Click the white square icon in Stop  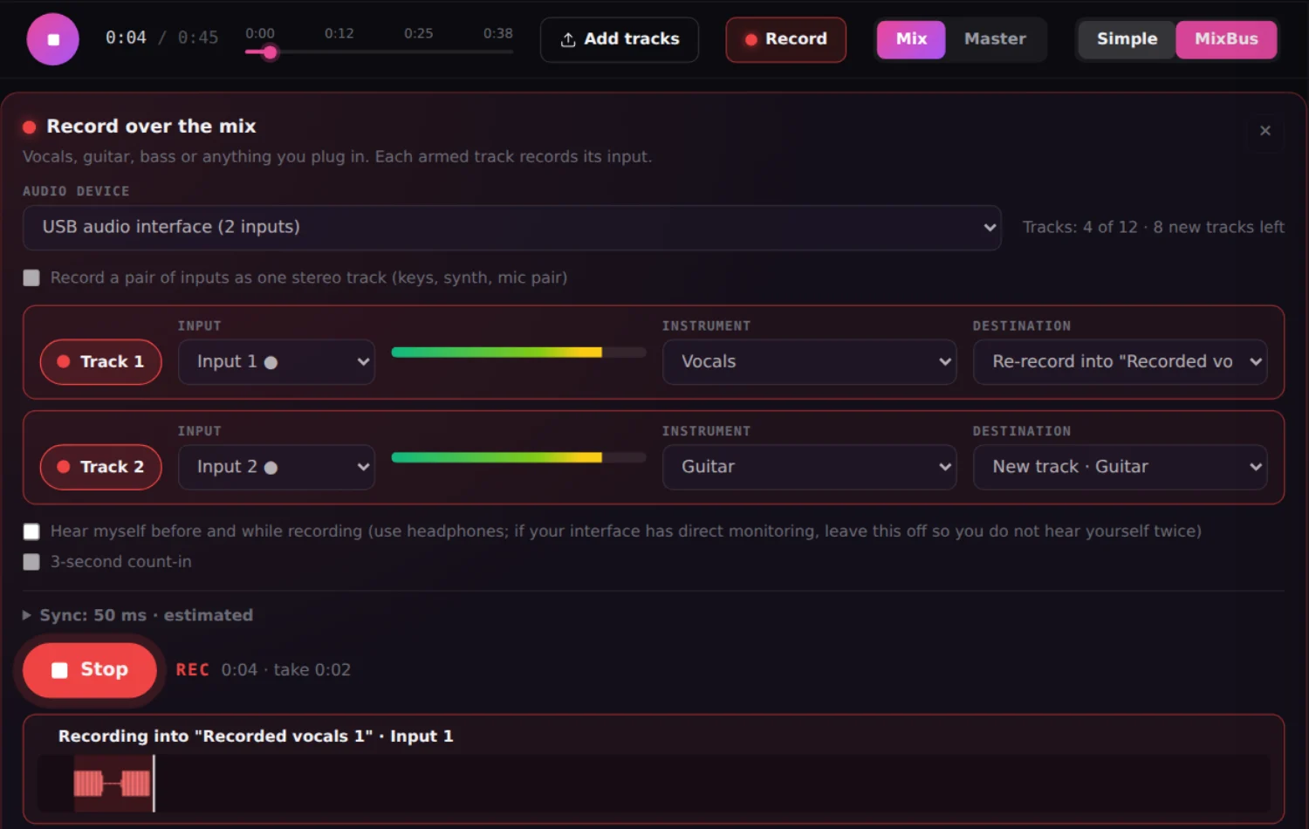click(59, 670)
